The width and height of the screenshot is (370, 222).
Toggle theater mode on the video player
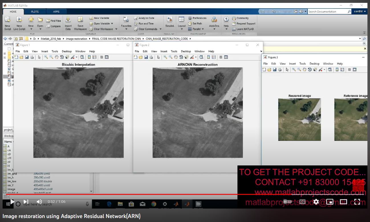click(343, 202)
